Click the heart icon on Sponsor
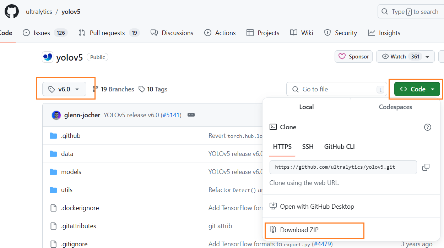The image size is (444, 248). point(342,57)
